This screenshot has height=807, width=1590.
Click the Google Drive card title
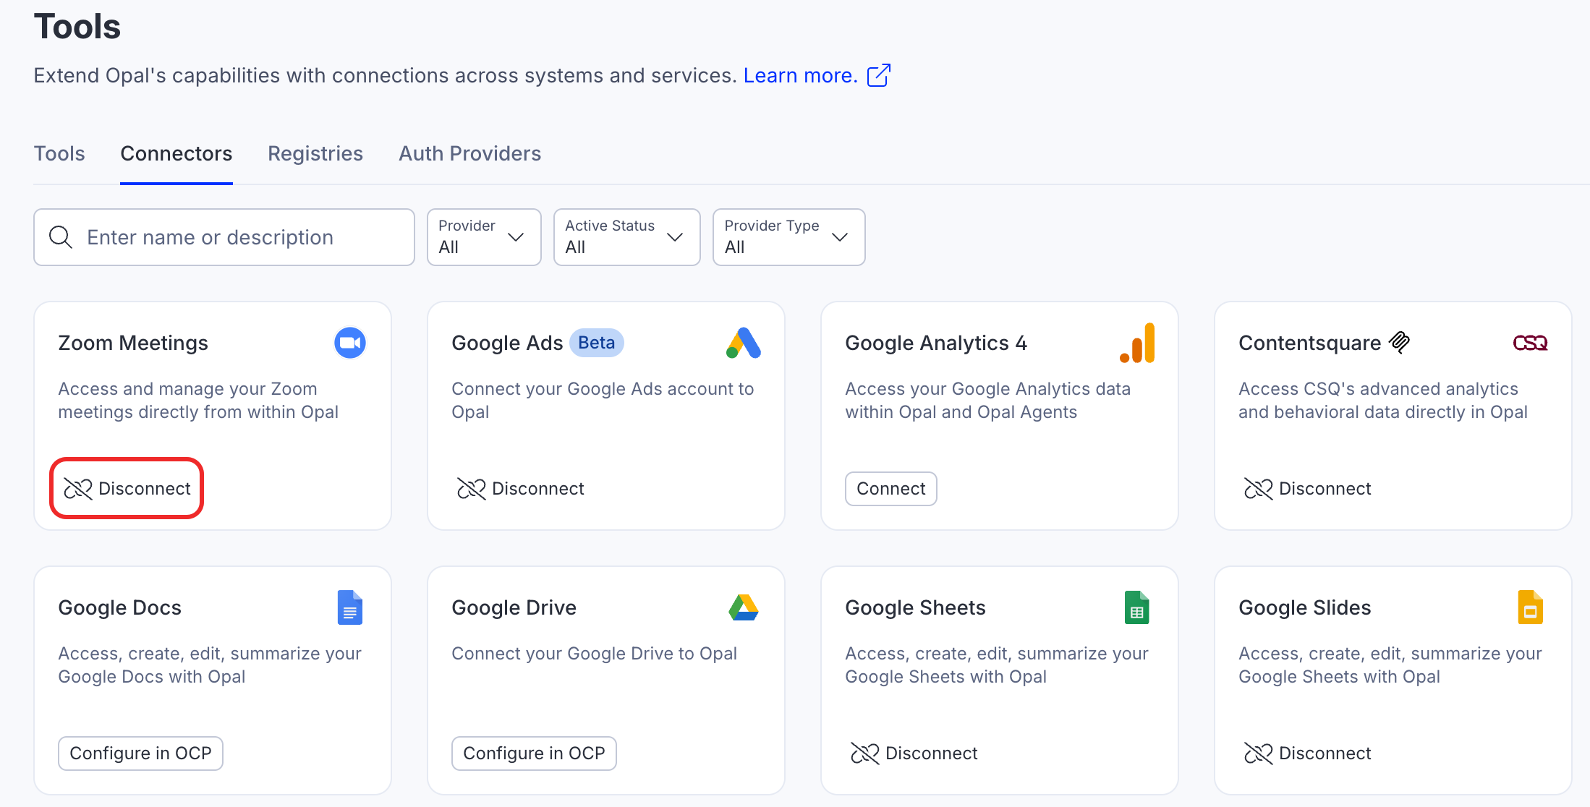514,607
